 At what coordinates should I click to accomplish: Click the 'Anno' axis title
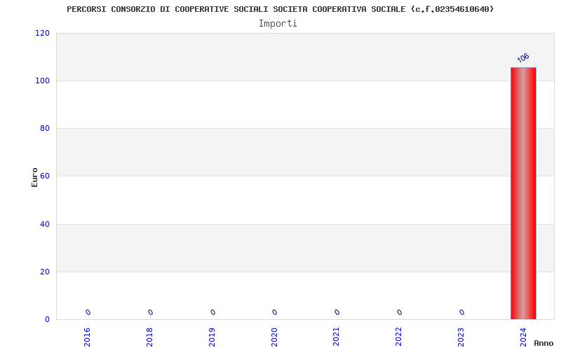(x=543, y=343)
